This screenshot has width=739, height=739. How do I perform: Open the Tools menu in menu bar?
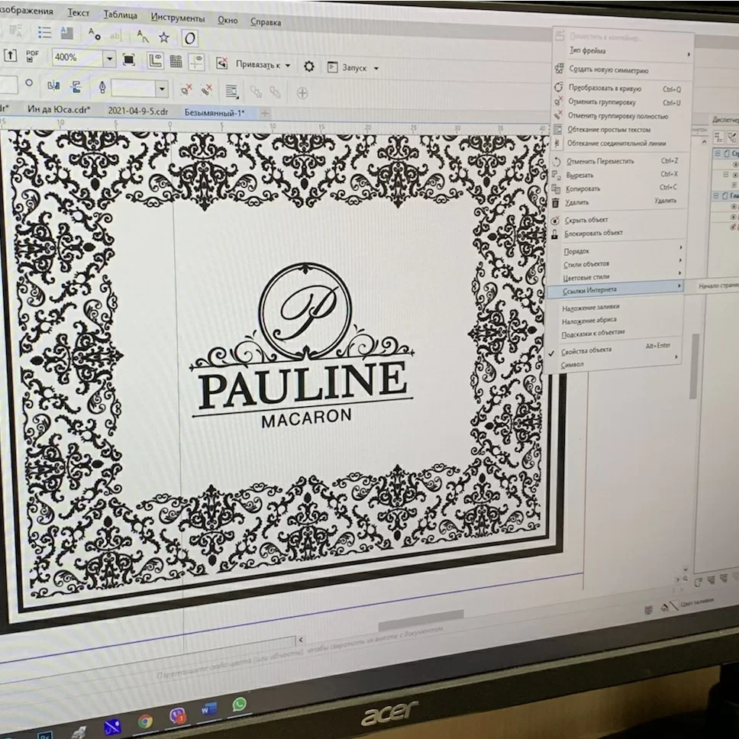(177, 18)
